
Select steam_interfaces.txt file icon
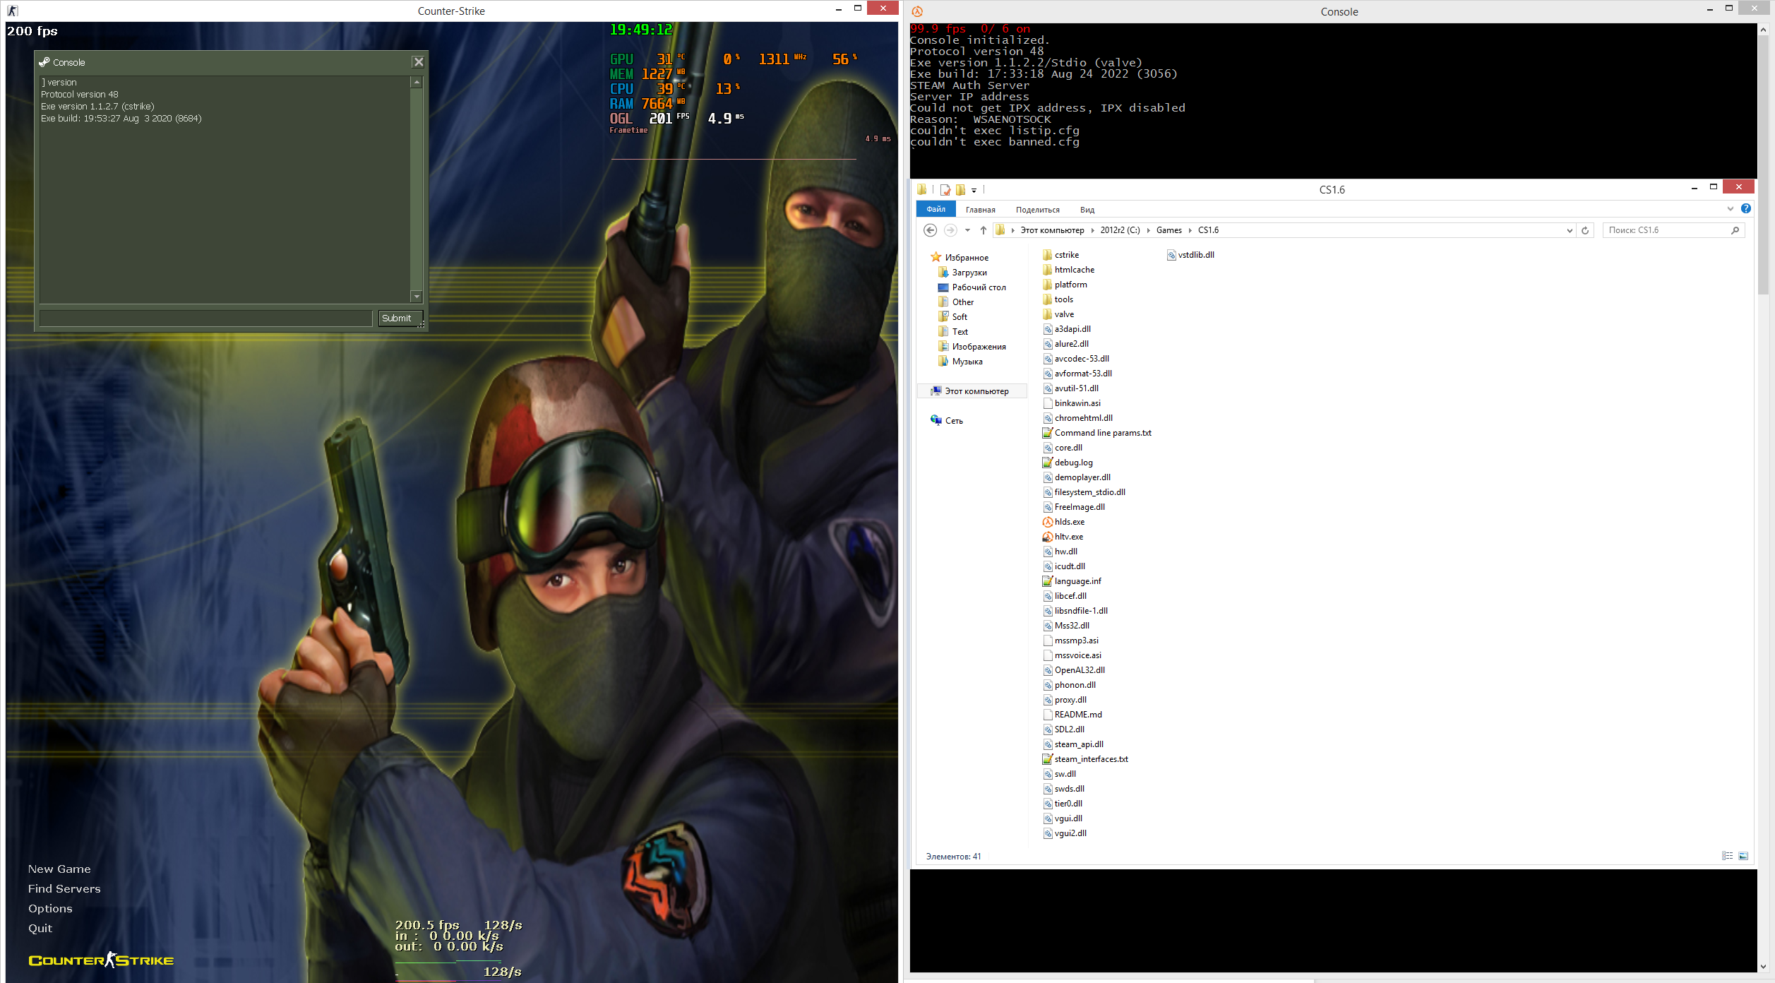pos(1047,759)
